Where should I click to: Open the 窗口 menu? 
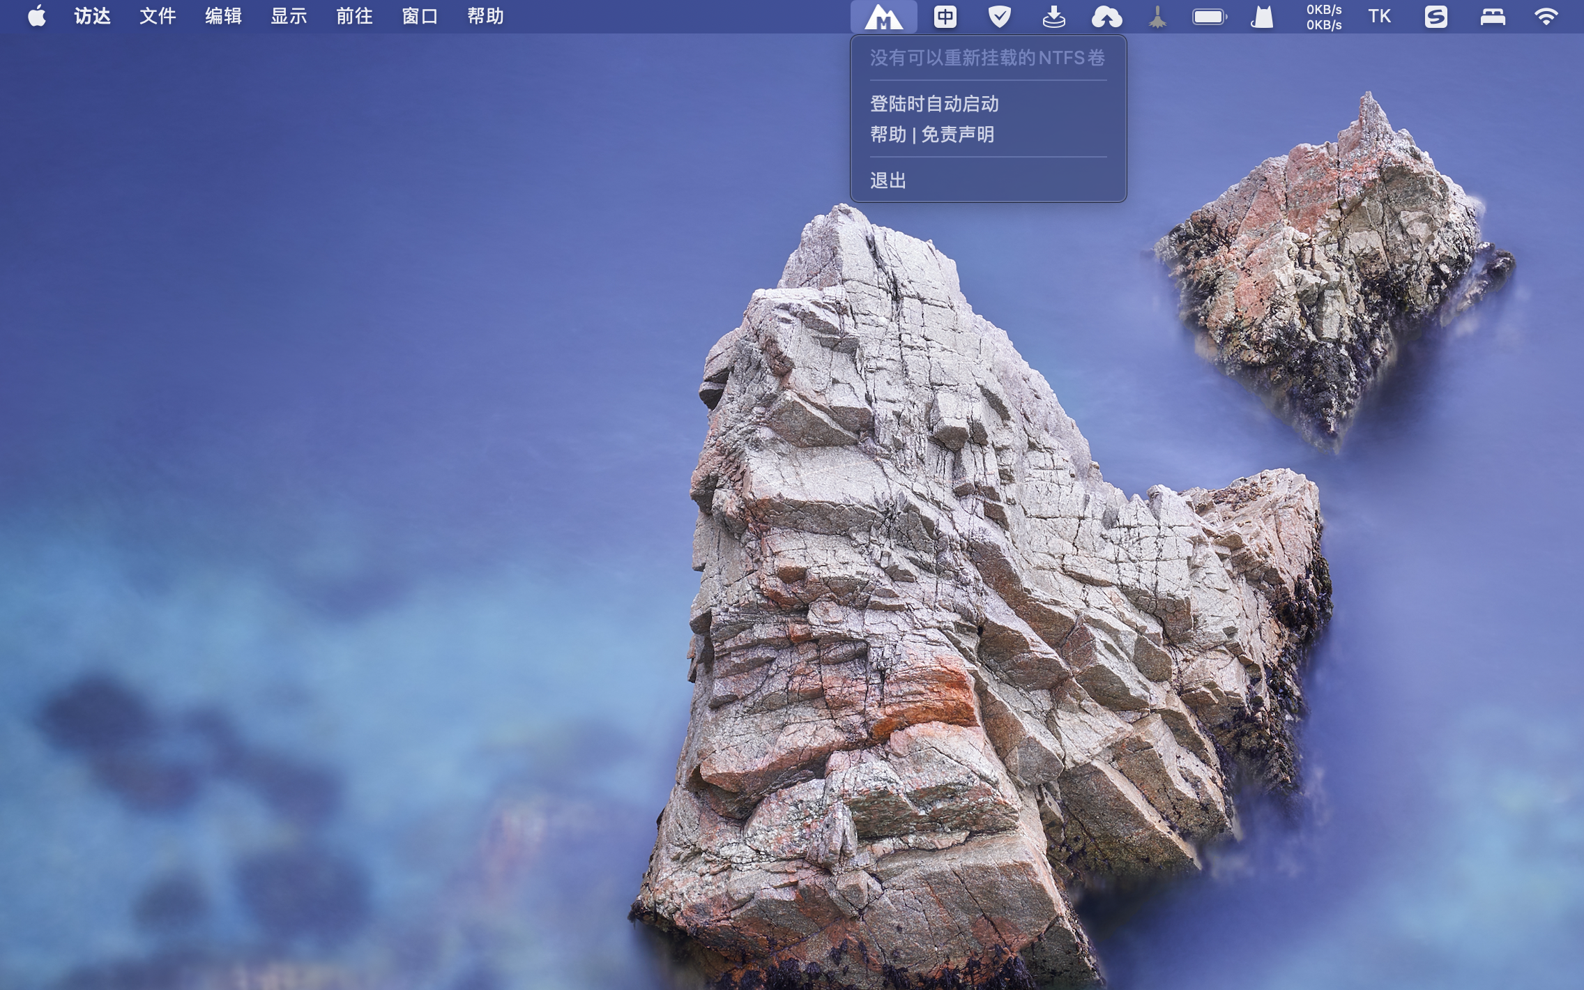tap(420, 16)
